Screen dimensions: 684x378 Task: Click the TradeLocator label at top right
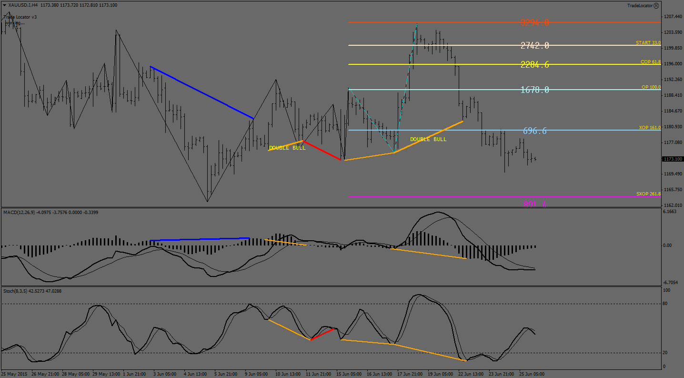click(640, 6)
